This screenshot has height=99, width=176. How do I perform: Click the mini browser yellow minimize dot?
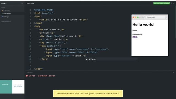pyautogui.click(x=136, y=17)
